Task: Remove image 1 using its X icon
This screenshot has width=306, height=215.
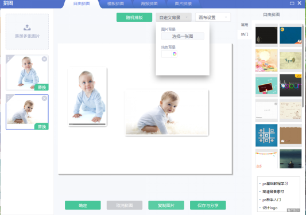Action: pos(45,59)
